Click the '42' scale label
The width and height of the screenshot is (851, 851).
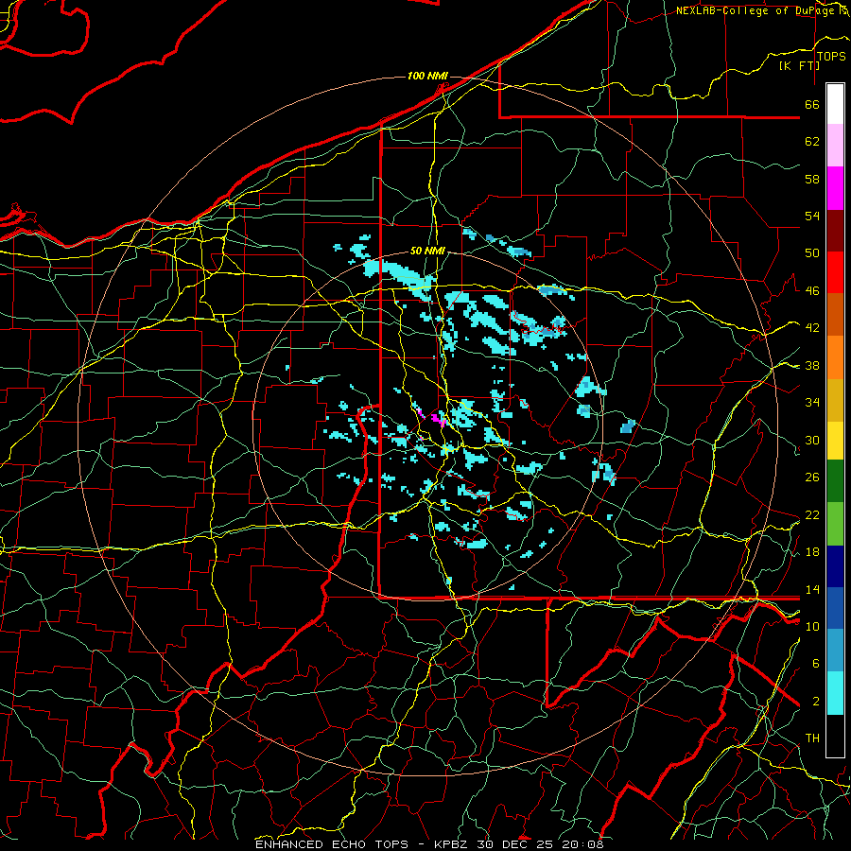(x=812, y=328)
